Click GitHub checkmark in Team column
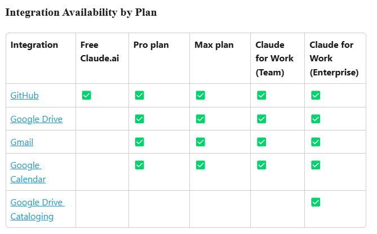Viewport: 377px width, 234px height. click(x=261, y=96)
